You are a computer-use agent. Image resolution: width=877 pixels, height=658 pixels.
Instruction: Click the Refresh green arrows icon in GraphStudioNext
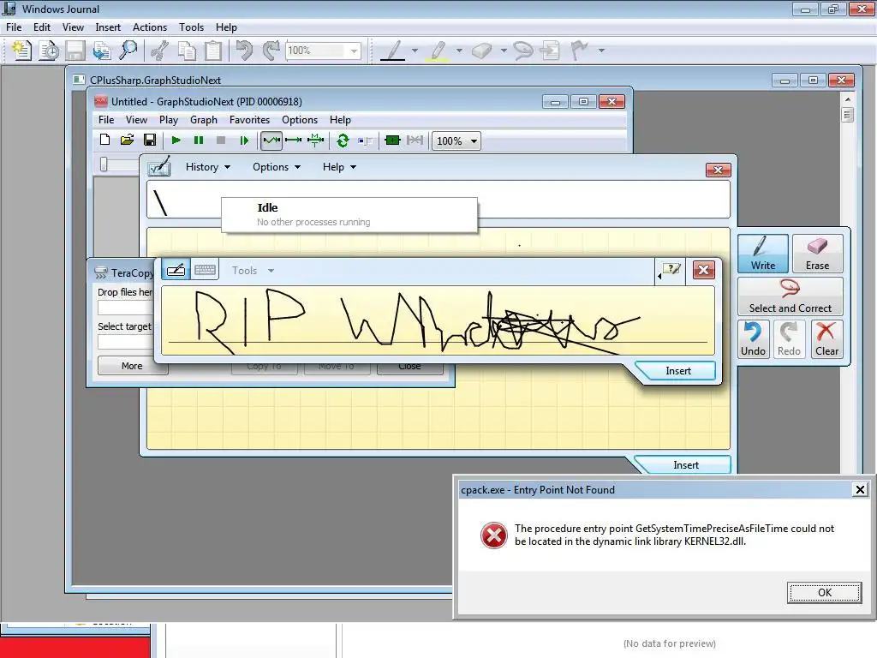click(x=343, y=141)
